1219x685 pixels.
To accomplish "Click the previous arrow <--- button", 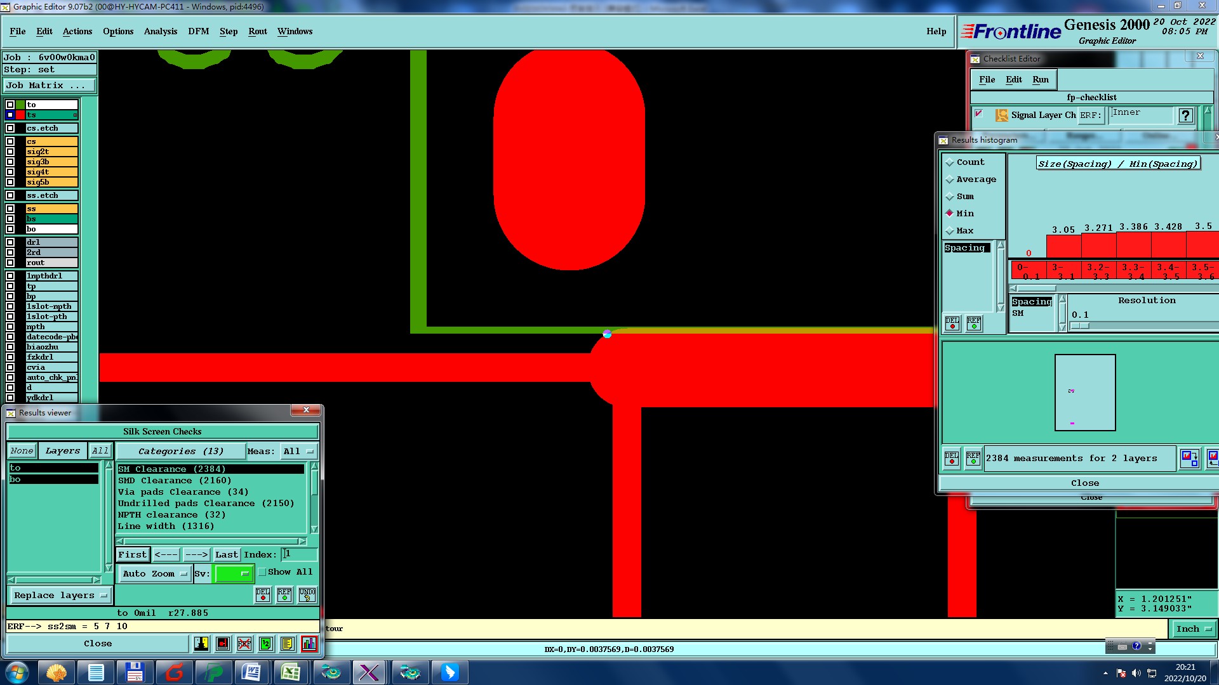I will point(166,554).
